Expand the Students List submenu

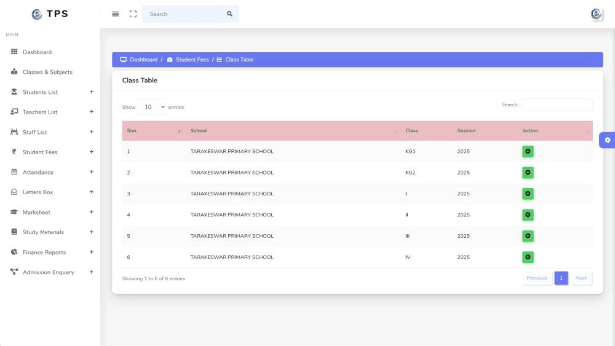pyautogui.click(x=92, y=92)
